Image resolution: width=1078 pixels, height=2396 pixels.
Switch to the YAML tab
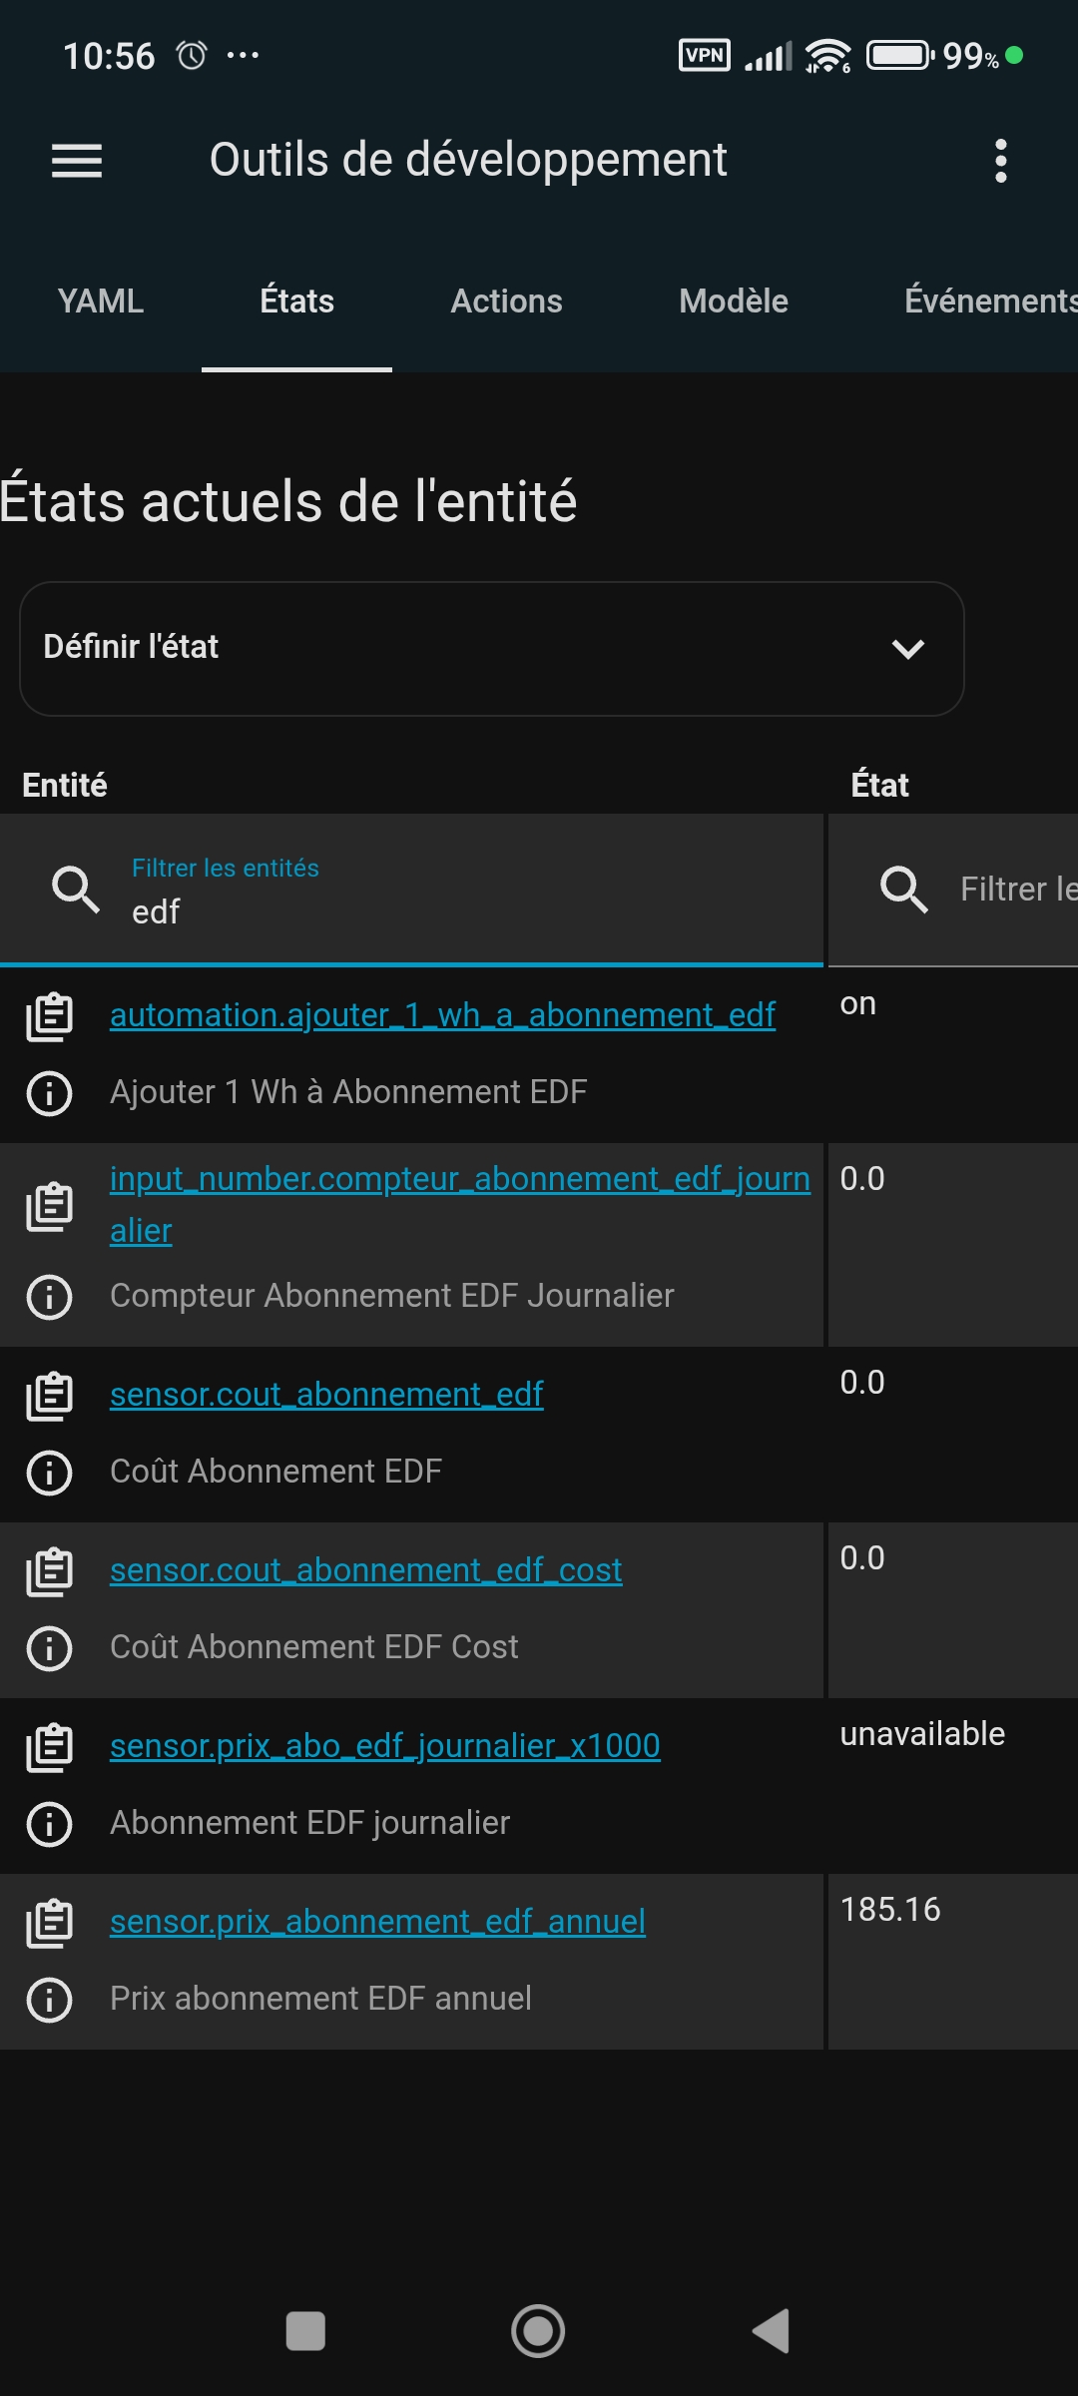click(101, 301)
